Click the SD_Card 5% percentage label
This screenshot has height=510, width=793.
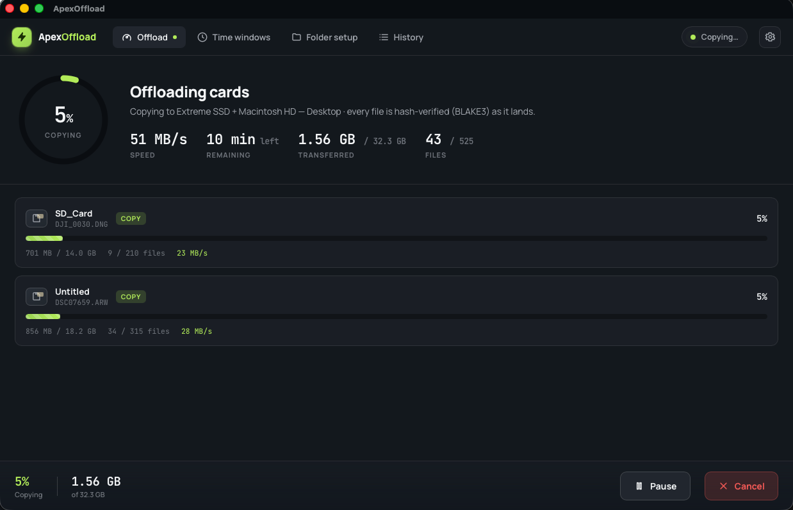[x=762, y=218]
